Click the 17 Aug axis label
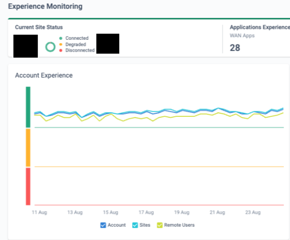 coord(146,212)
